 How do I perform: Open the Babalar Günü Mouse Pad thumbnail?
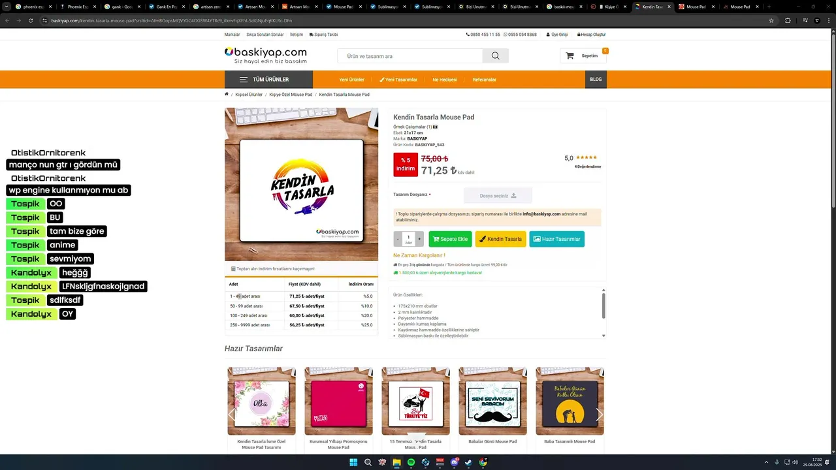point(492,401)
